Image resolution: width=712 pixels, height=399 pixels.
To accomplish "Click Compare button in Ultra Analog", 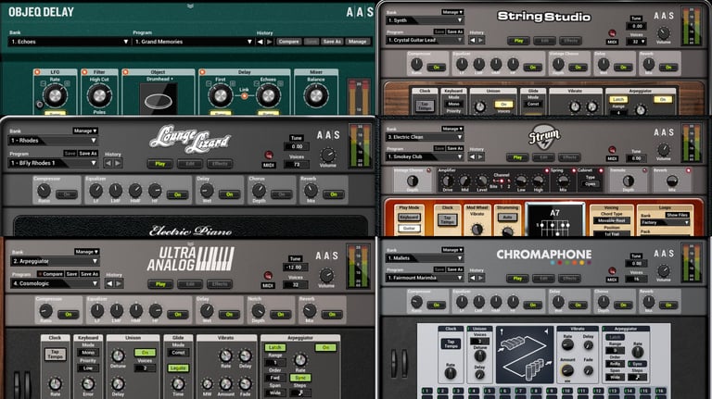I will [51, 274].
